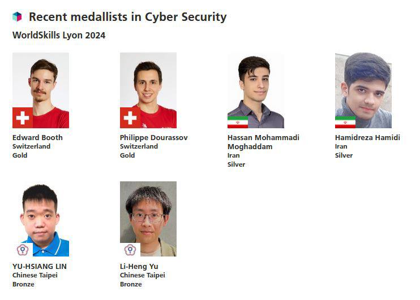Click the YU-HSIANG LIN name link
The width and height of the screenshot is (420, 300).
coord(40,266)
